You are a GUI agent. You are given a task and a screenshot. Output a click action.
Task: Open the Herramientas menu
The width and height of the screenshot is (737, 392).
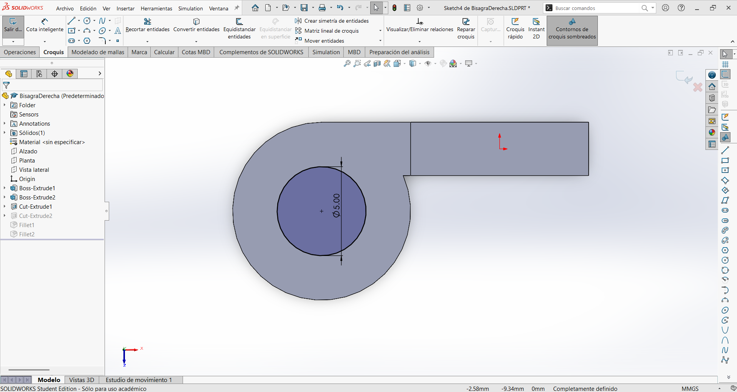(156, 8)
